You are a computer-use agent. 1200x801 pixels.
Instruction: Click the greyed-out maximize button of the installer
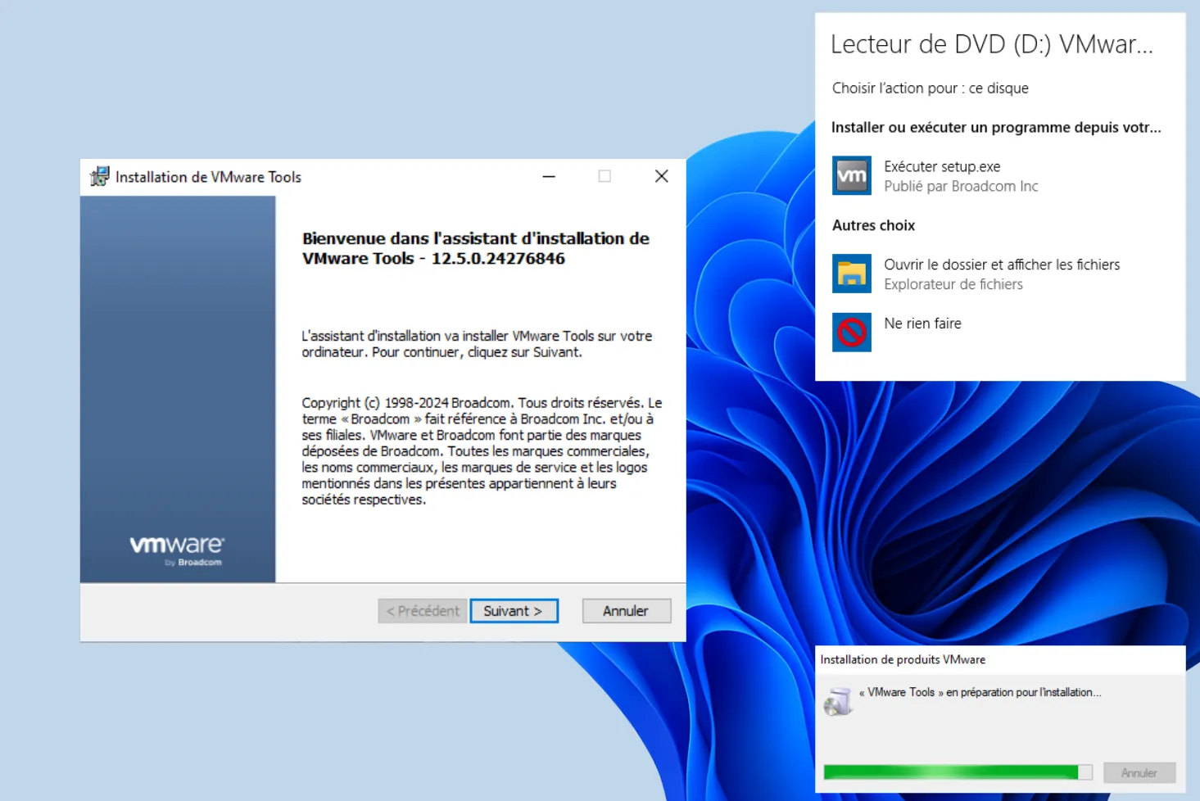(x=605, y=176)
